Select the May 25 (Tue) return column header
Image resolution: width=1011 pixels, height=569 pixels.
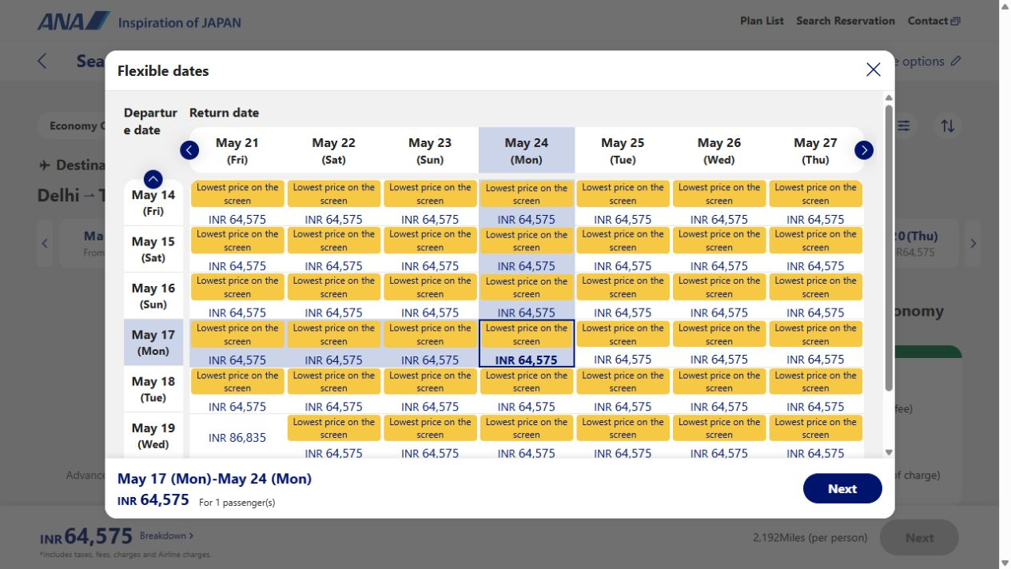(623, 150)
